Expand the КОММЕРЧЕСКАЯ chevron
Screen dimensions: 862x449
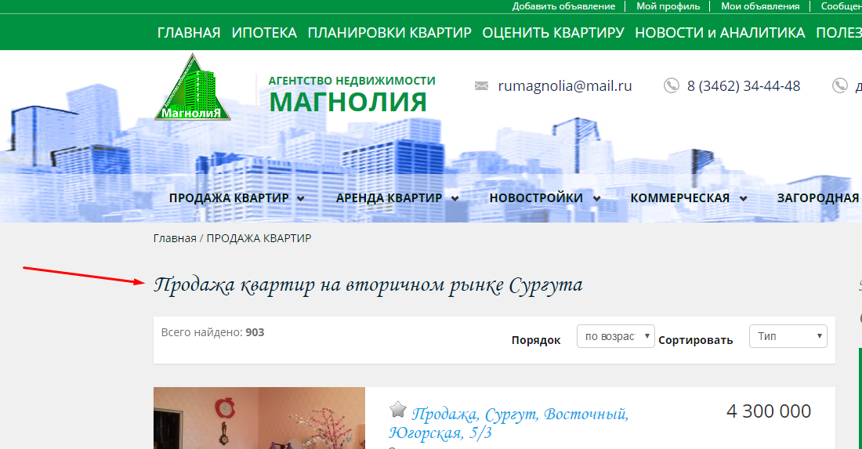[x=743, y=198]
